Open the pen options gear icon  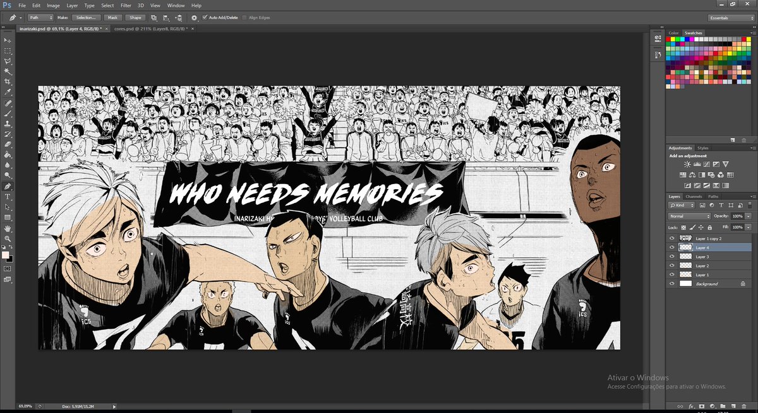(x=194, y=18)
